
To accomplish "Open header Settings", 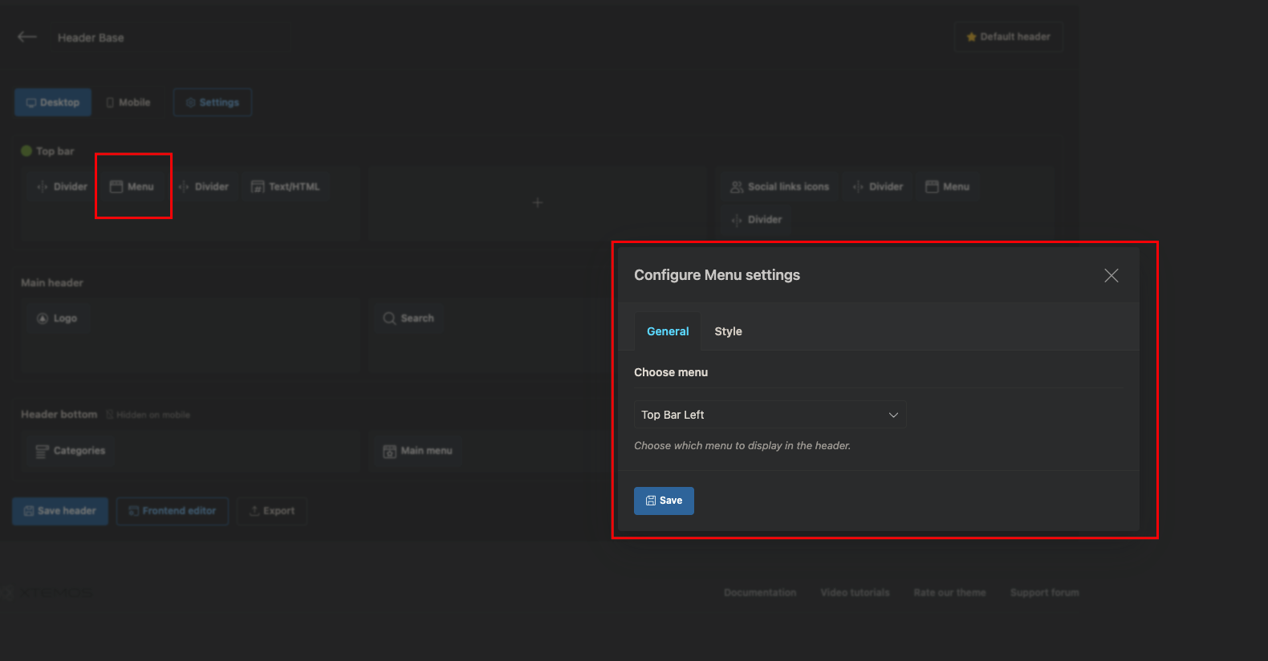I will pos(213,103).
